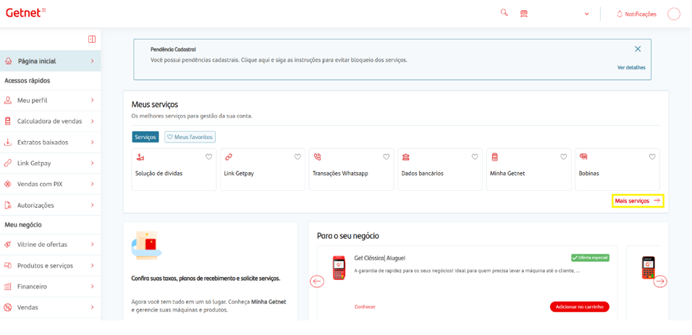This screenshot has width=692, height=335.
Task: Click the Dados bancários card label
Action: coord(422,174)
